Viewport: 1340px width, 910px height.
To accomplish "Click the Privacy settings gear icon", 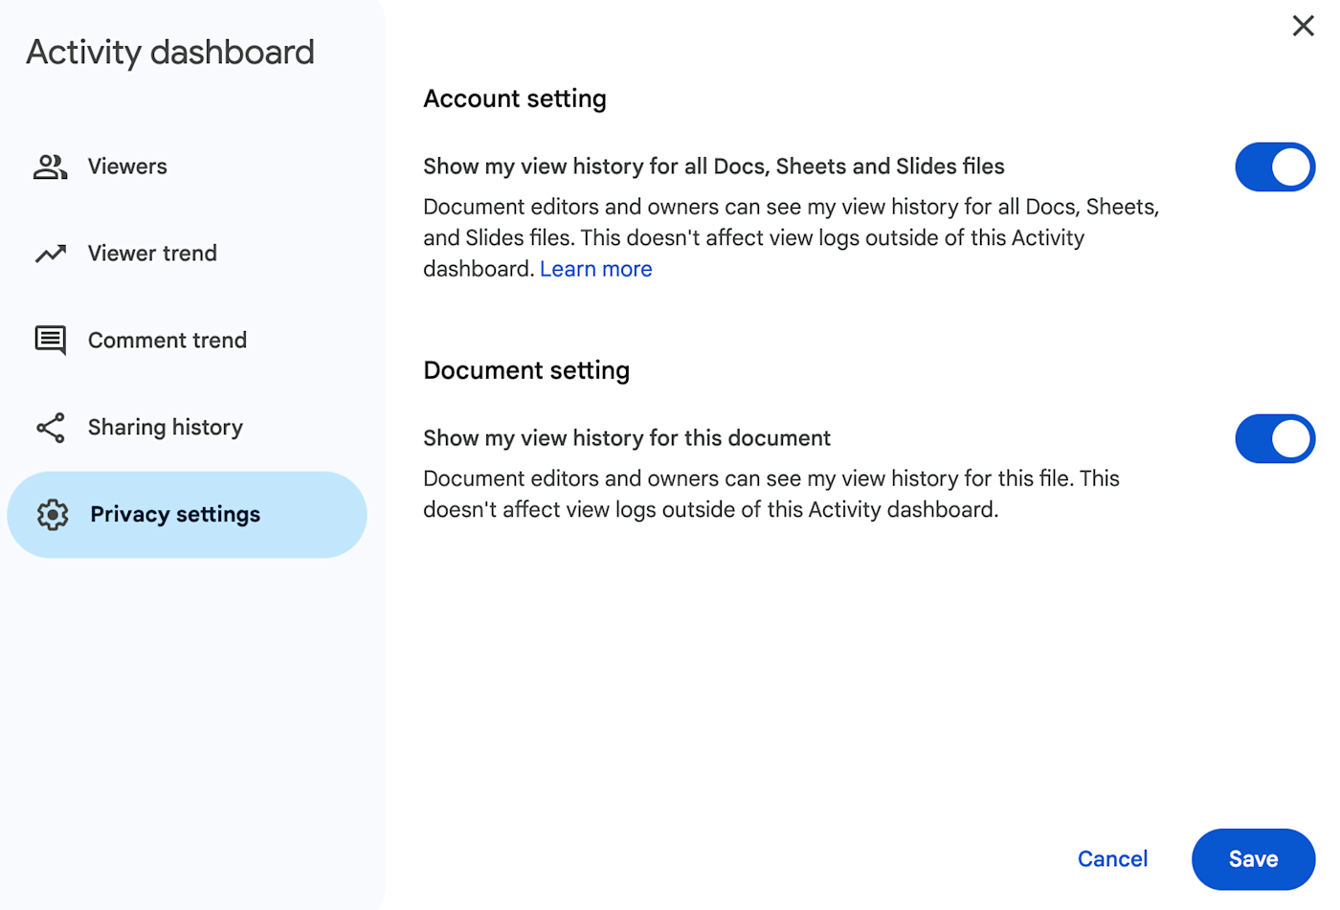I will [53, 515].
